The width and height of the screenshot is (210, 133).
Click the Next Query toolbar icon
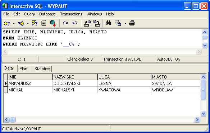click(x=21, y=23)
